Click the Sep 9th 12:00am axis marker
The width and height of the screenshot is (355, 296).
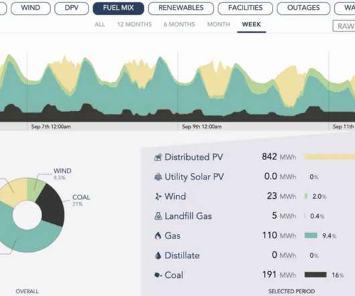pyautogui.click(x=202, y=127)
